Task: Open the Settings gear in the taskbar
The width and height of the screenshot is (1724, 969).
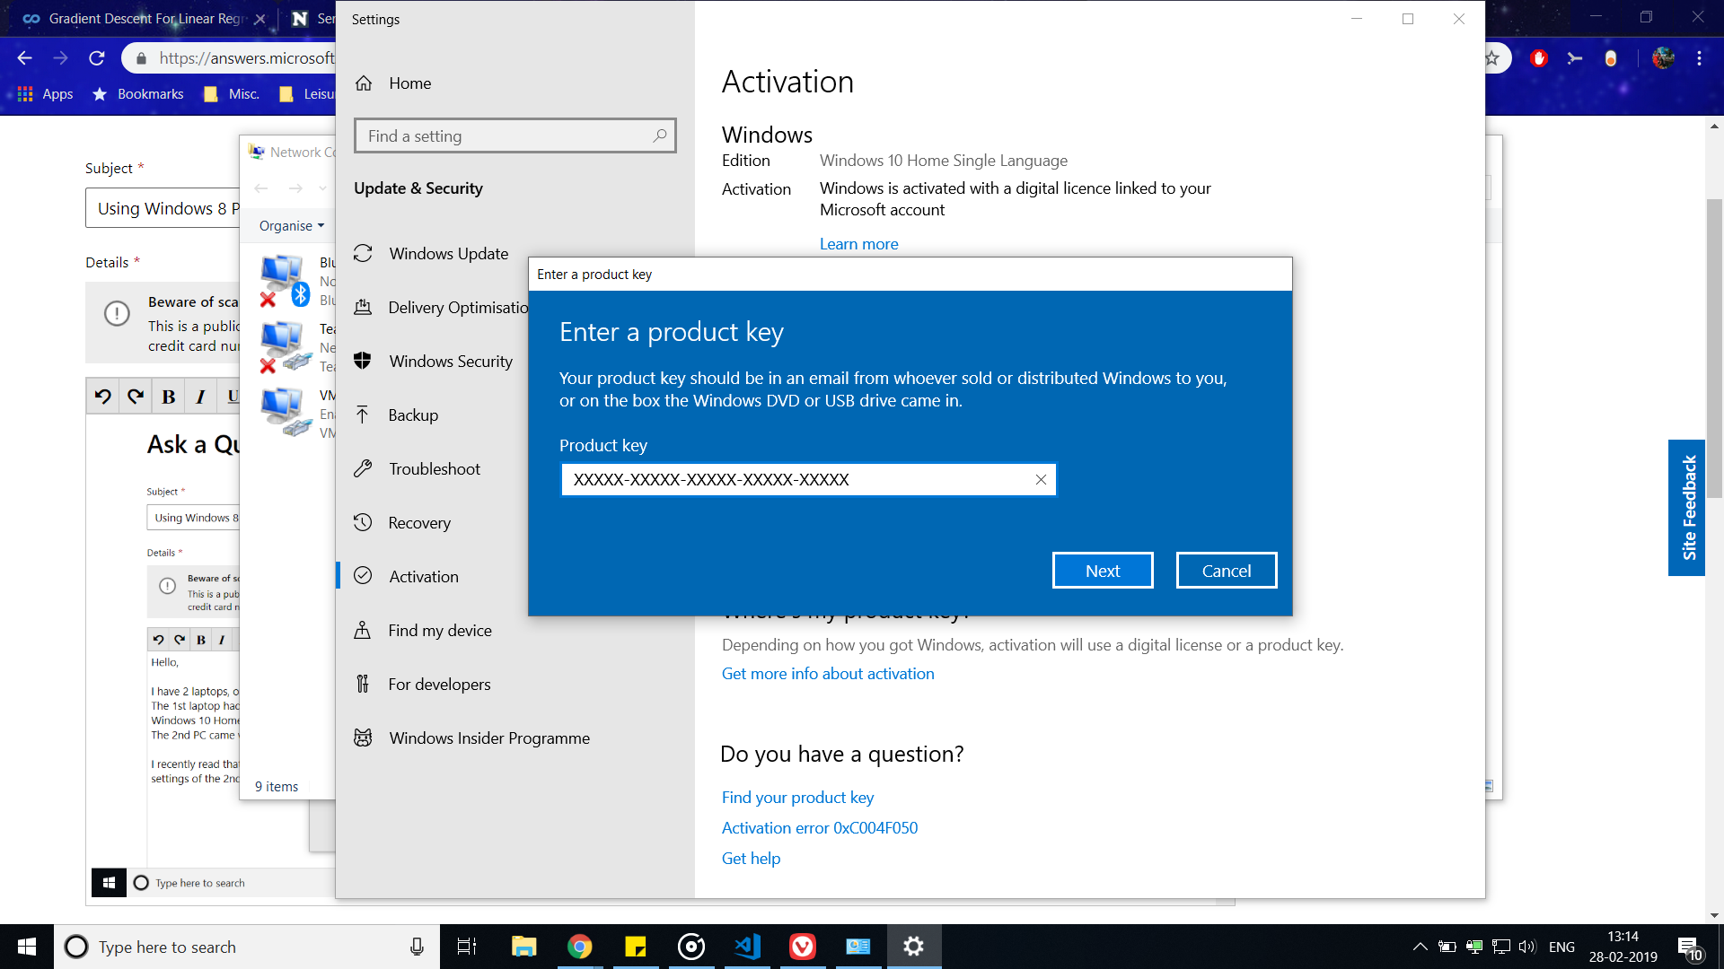Action: tap(914, 947)
